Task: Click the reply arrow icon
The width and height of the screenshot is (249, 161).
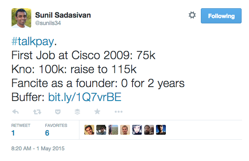Action: click(x=15, y=112)
